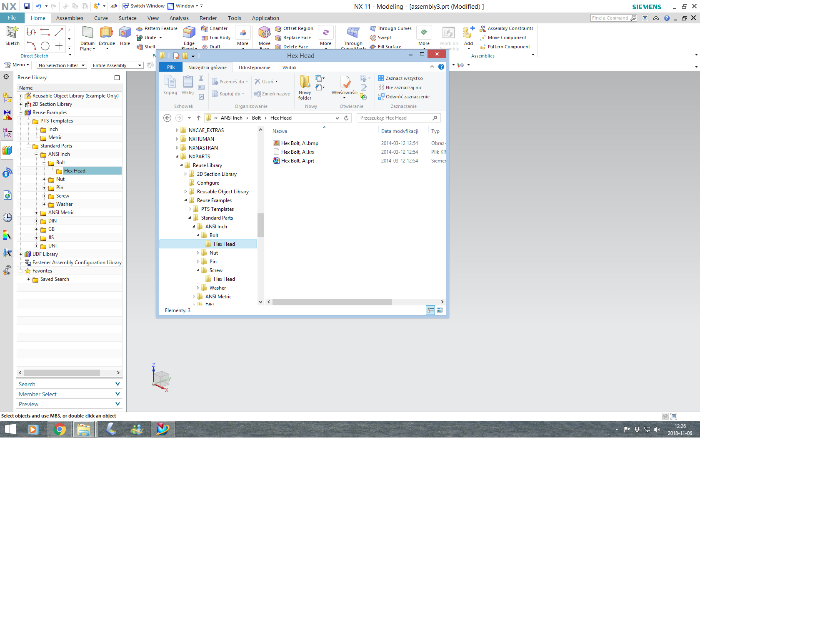Select the Chamfer tool
This screenshot has width=840, height=630.
215,28
